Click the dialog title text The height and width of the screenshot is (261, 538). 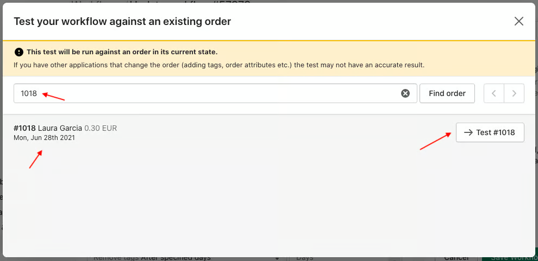pyautogui.click(x=122, y=22)
